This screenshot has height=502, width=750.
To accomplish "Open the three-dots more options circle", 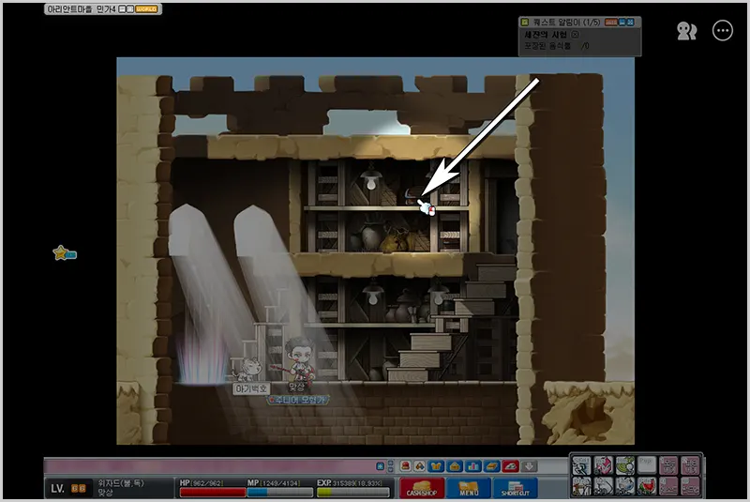I will [722, 31].
